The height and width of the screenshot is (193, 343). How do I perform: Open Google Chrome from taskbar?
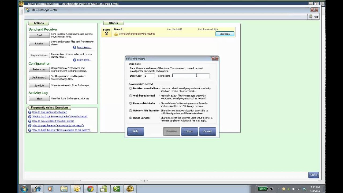pos(90,189)
